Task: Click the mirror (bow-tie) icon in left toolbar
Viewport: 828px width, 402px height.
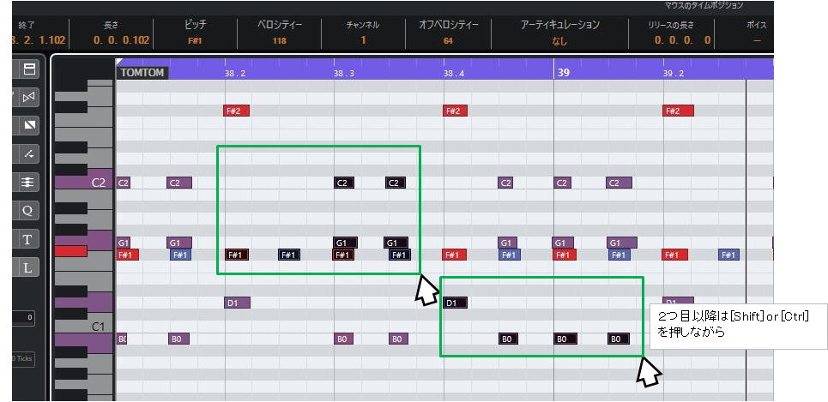Action: pyautogui.click(x=28, y=97)
